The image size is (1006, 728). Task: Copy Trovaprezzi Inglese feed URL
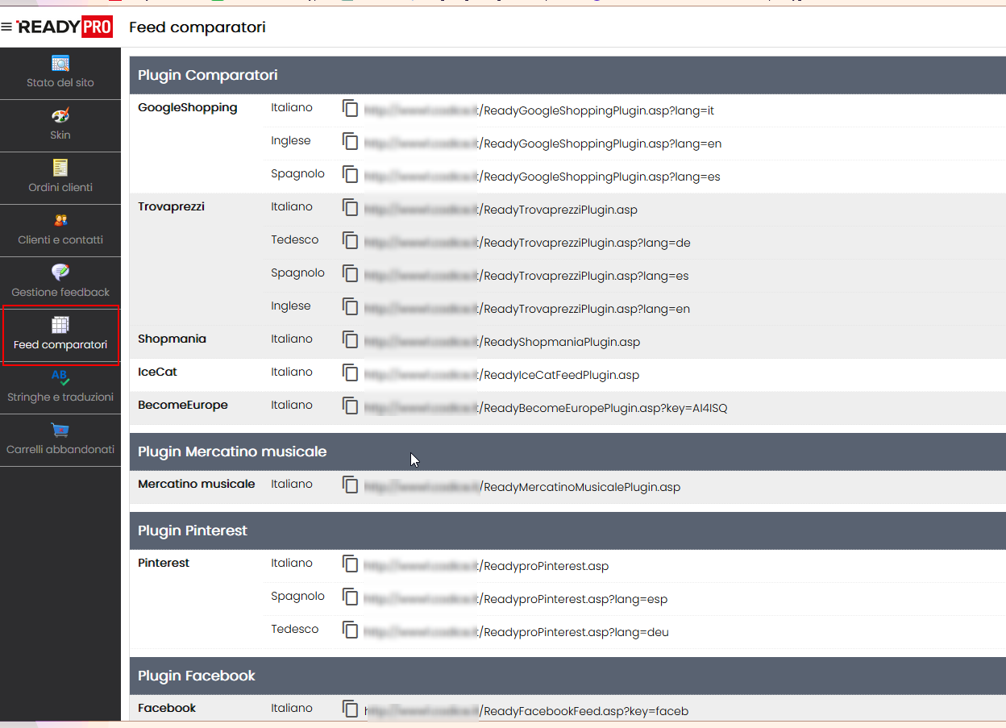tap(350, 307)
